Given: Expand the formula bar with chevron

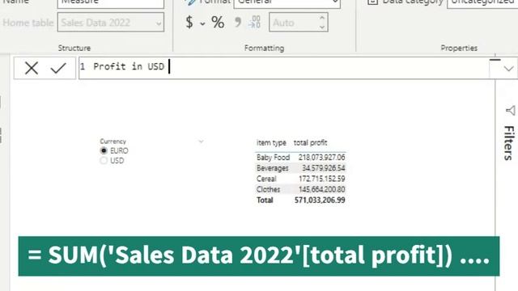Looking at the screenshot, I should click(x=508, y=69).
